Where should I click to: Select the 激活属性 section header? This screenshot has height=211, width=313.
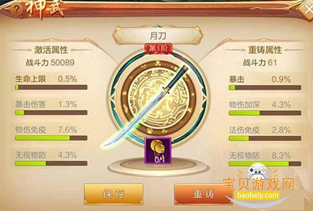pyautogui.click(x=51, y=50)
